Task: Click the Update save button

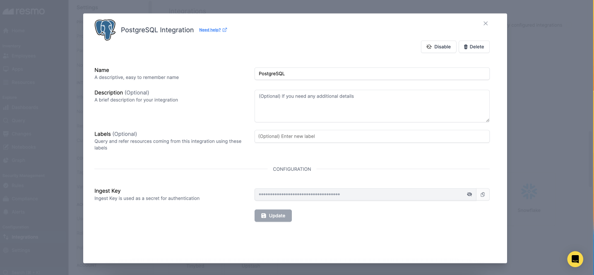Action: [273, 215]
